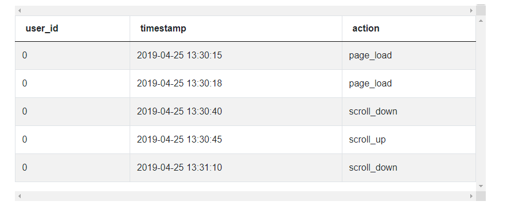Click the action column header
This screenshot has width=511, height=209.
point(409,29)
